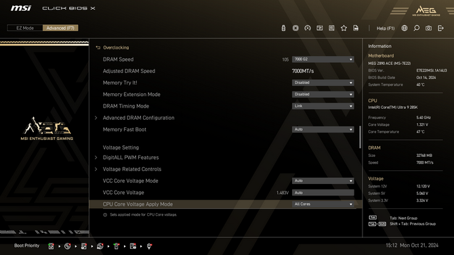This screenshot has width=454, height=255.
Task: Click the settings list scrollbar
Action: click(360, 137)
